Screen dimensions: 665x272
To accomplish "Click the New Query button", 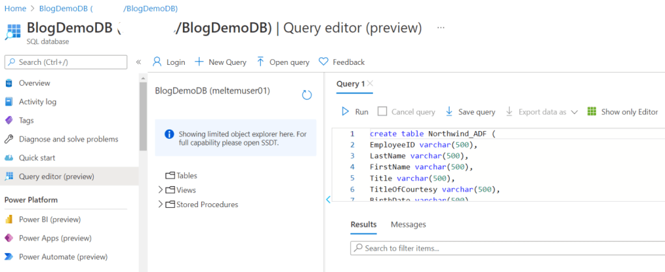I will [221, 62].
